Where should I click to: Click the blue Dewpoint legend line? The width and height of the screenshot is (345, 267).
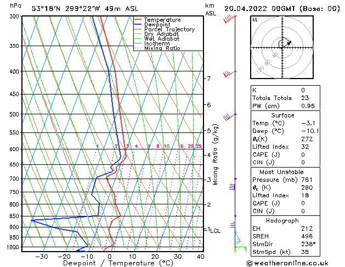pyautogui.click(x=138, y=25)
